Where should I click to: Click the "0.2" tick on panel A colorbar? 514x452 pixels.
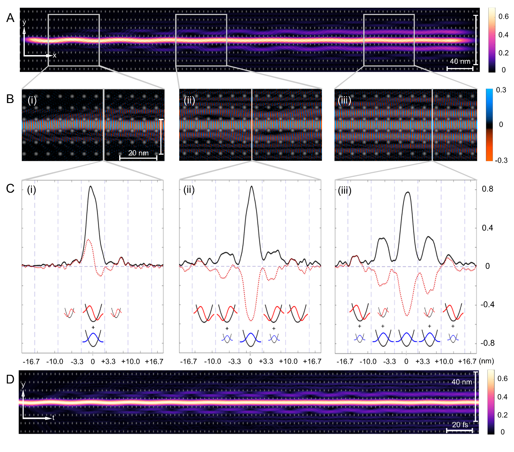click(x=503, y=53)
